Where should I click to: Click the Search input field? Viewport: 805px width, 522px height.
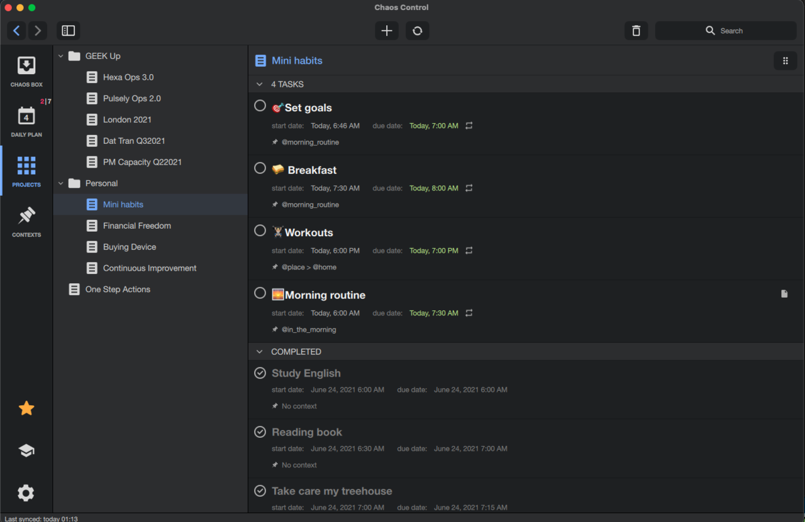point(726,31)
